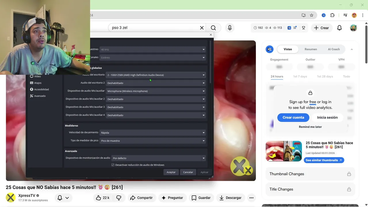
Task: Start voice search with microphone icon
Action: click(x=230, y=28)
